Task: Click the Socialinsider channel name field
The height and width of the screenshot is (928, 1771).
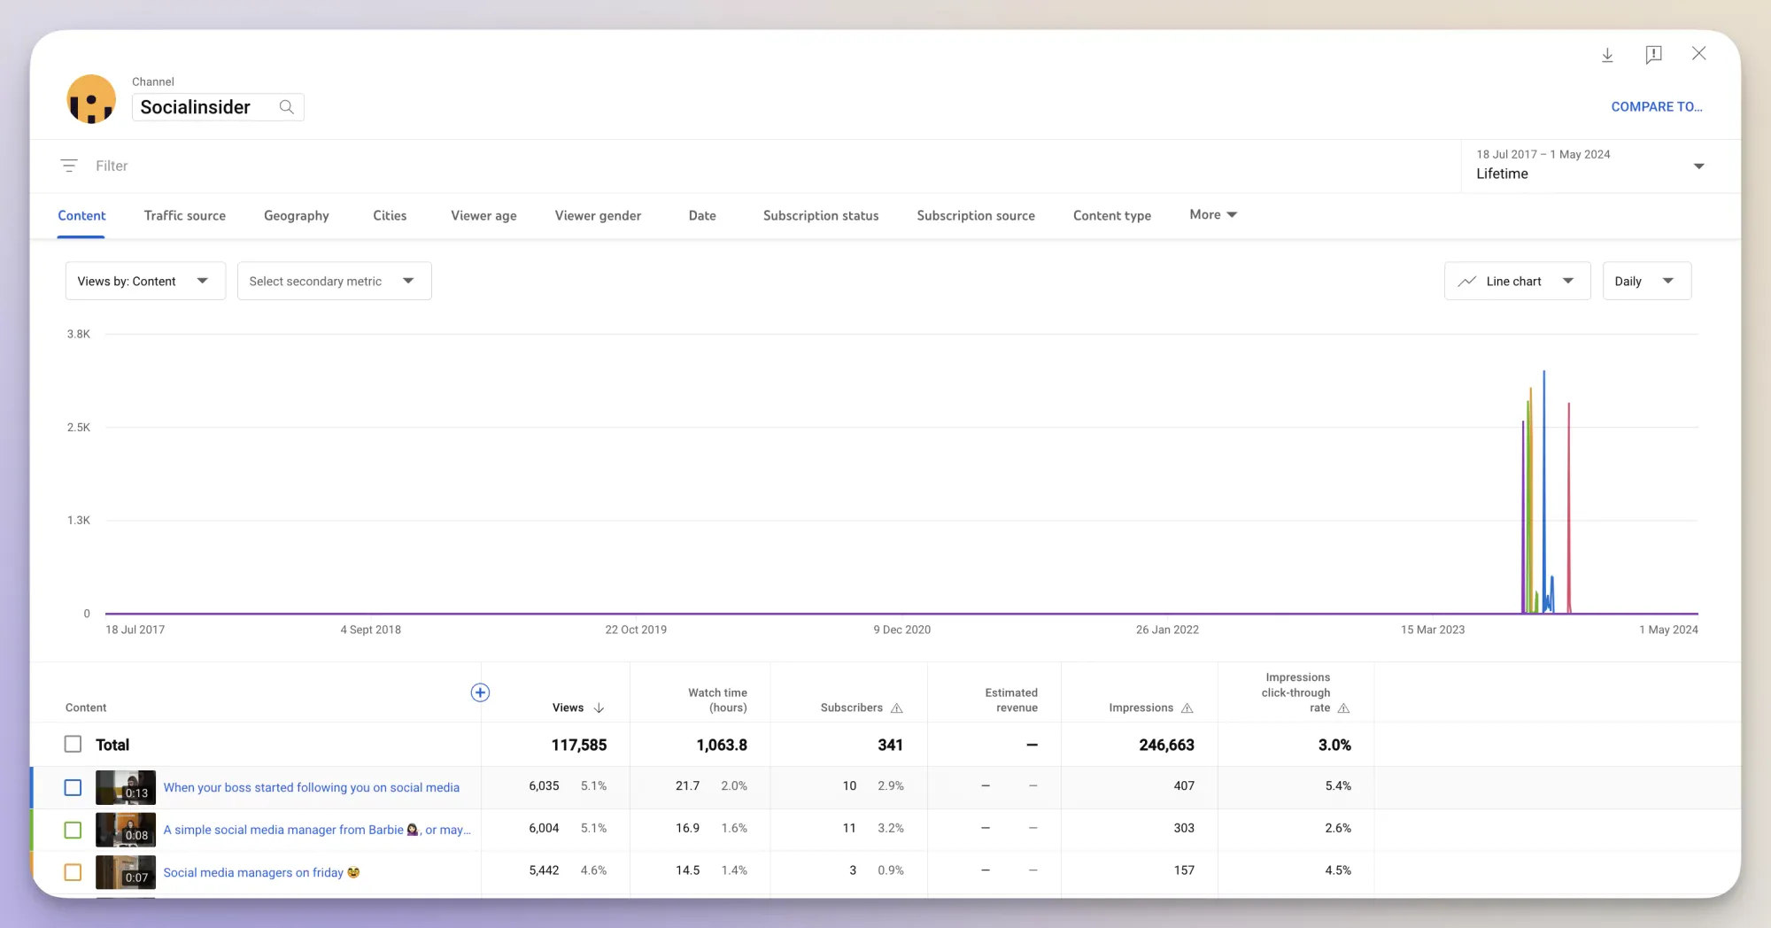Action: click(218, 107)
